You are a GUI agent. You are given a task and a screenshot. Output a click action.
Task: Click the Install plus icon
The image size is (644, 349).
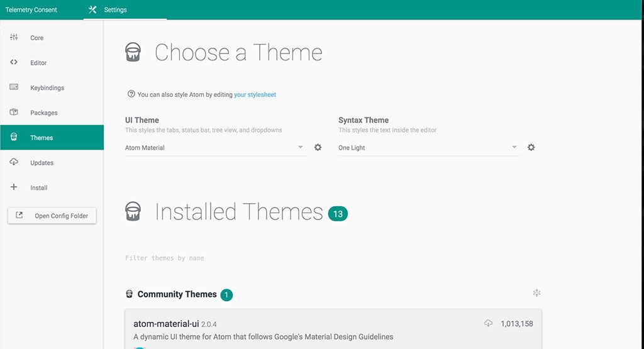(x=14, y=187)
